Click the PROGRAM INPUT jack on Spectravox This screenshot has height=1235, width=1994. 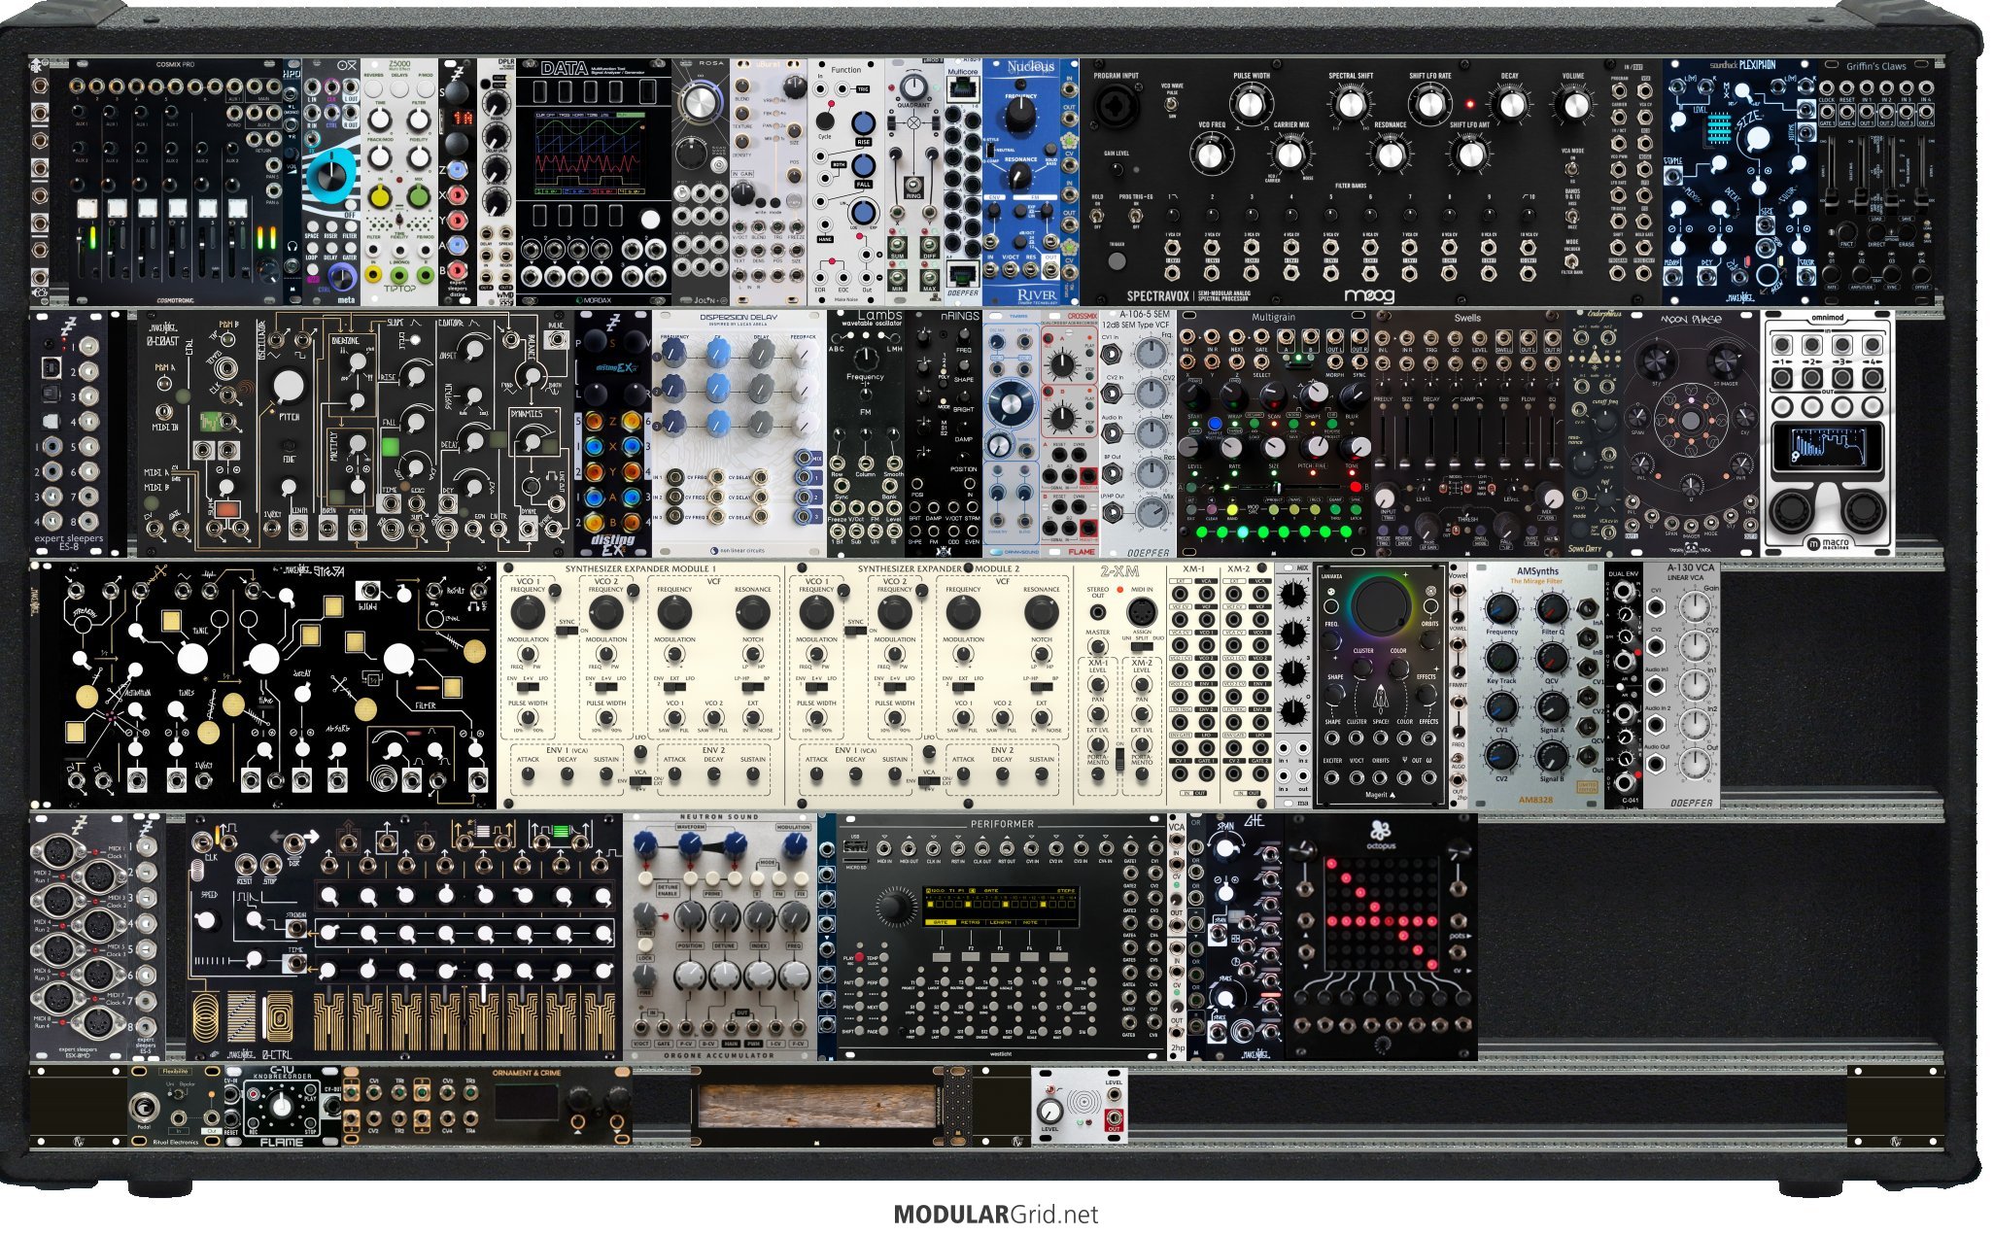coord(1116,104)
